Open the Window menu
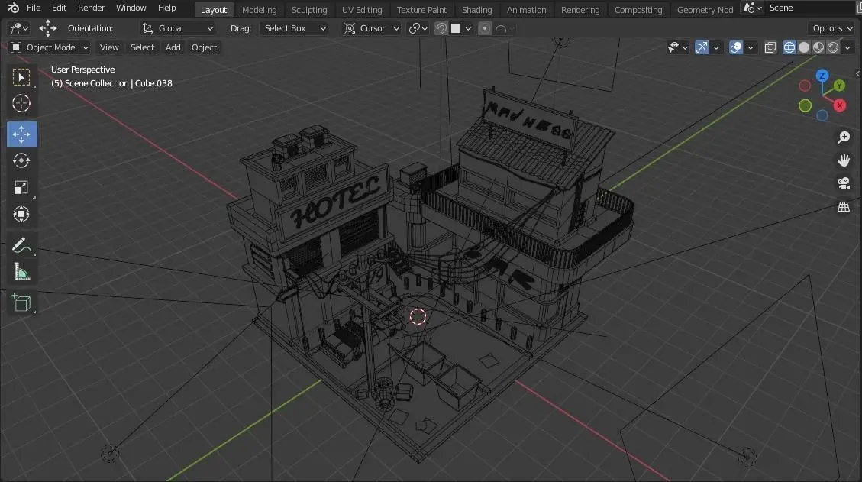This screenshot has height=482, width=862. [x=131, y=8]
